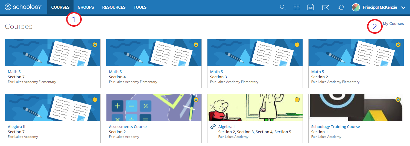
Task: Open the apps grid icon
Action: (297, 7)
